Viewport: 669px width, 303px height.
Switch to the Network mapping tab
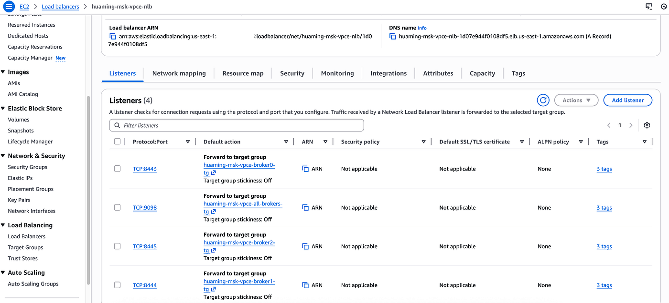coord(179,73)
